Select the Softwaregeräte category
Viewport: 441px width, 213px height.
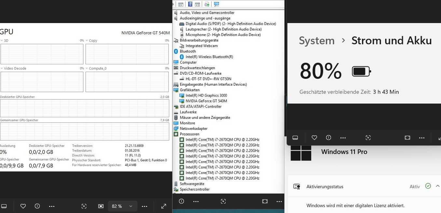point(192,184)
